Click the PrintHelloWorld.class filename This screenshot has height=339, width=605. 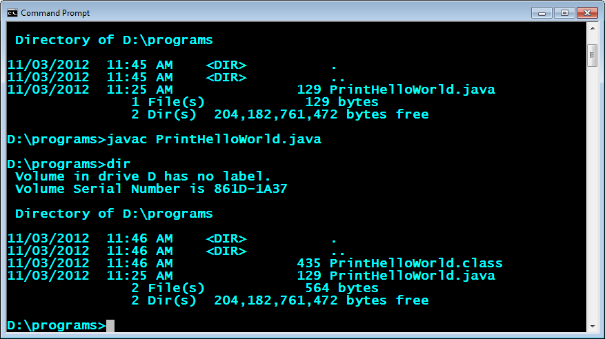416,263
